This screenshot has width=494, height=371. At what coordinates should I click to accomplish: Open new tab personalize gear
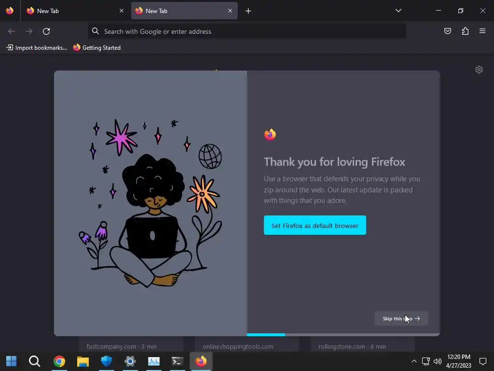pyautogui.click(x=479, y=70)
